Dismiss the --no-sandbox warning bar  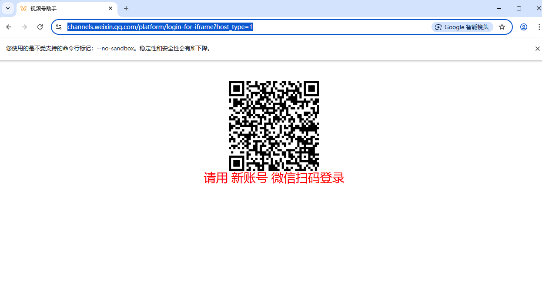[537, 49]
